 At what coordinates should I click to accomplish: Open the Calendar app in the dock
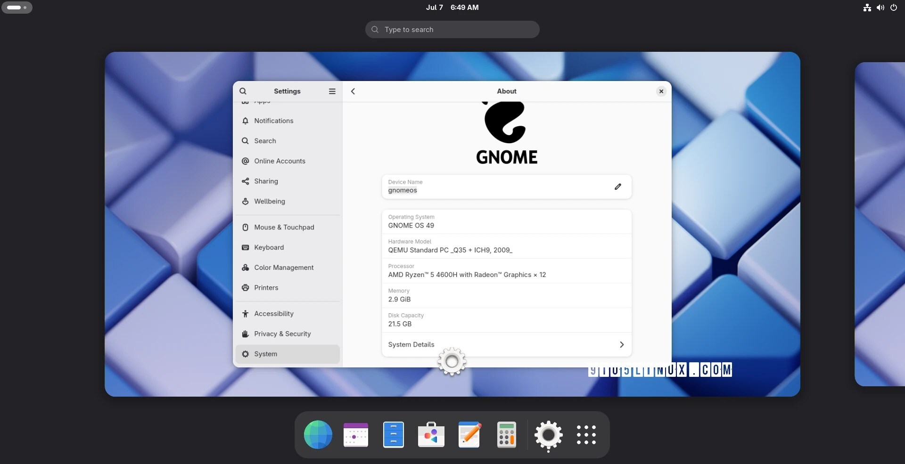tap(356, 435)
